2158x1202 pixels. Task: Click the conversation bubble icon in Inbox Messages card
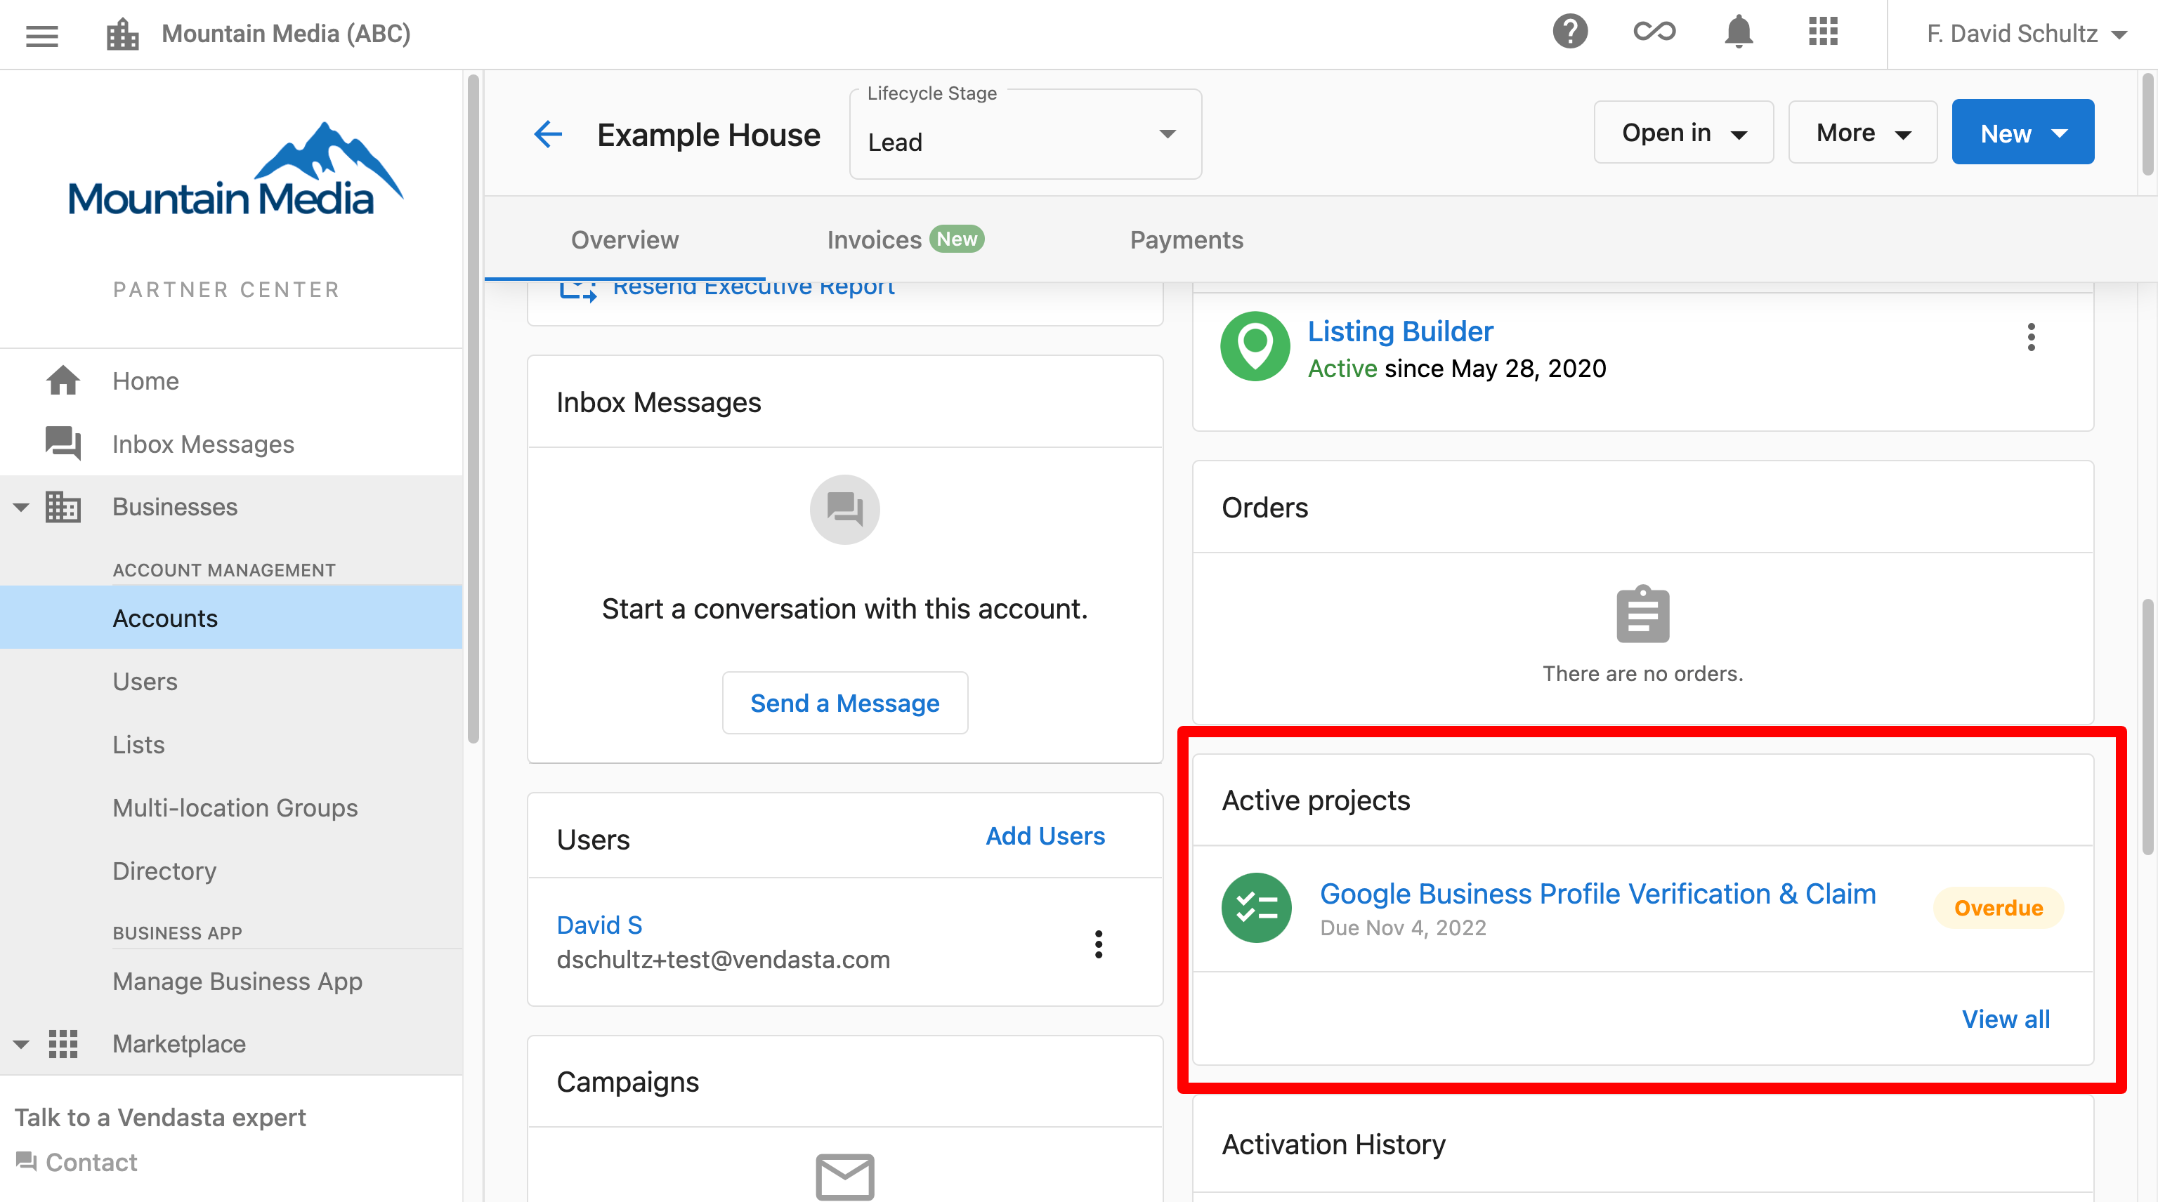844,510
